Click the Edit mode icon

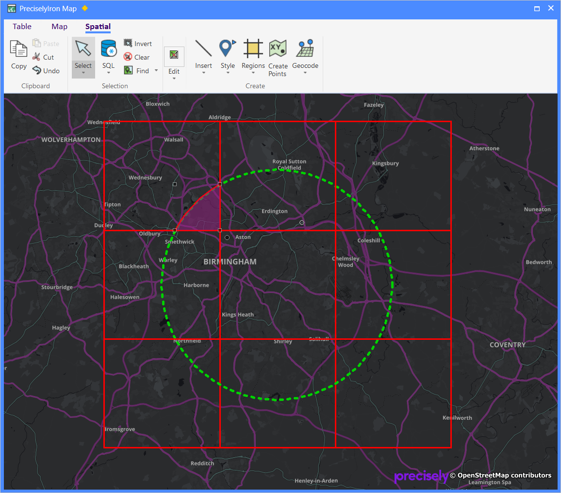coord(174,55)
